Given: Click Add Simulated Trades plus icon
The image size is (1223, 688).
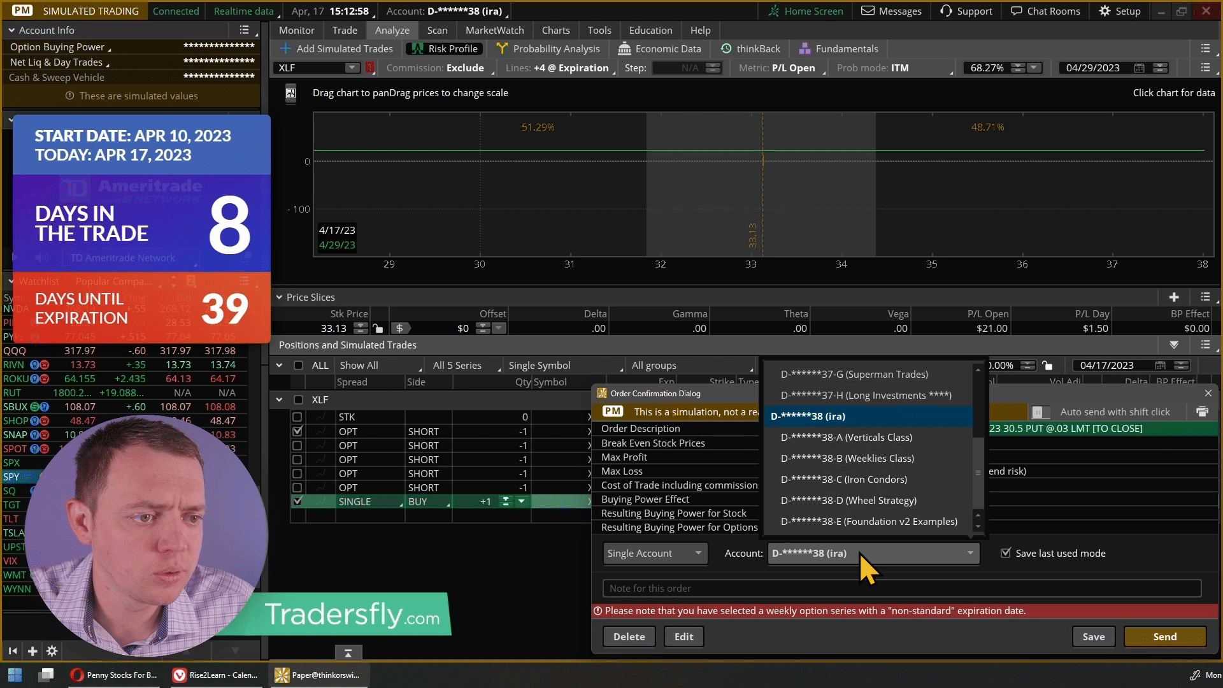Looking at the screenshot, I should 285,48.
